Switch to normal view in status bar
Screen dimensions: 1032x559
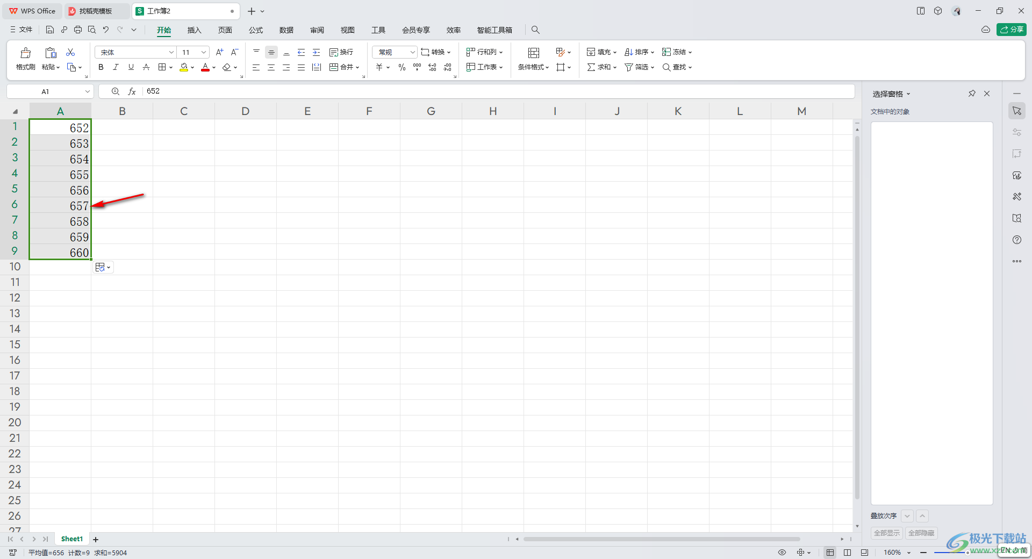(830, 553)
